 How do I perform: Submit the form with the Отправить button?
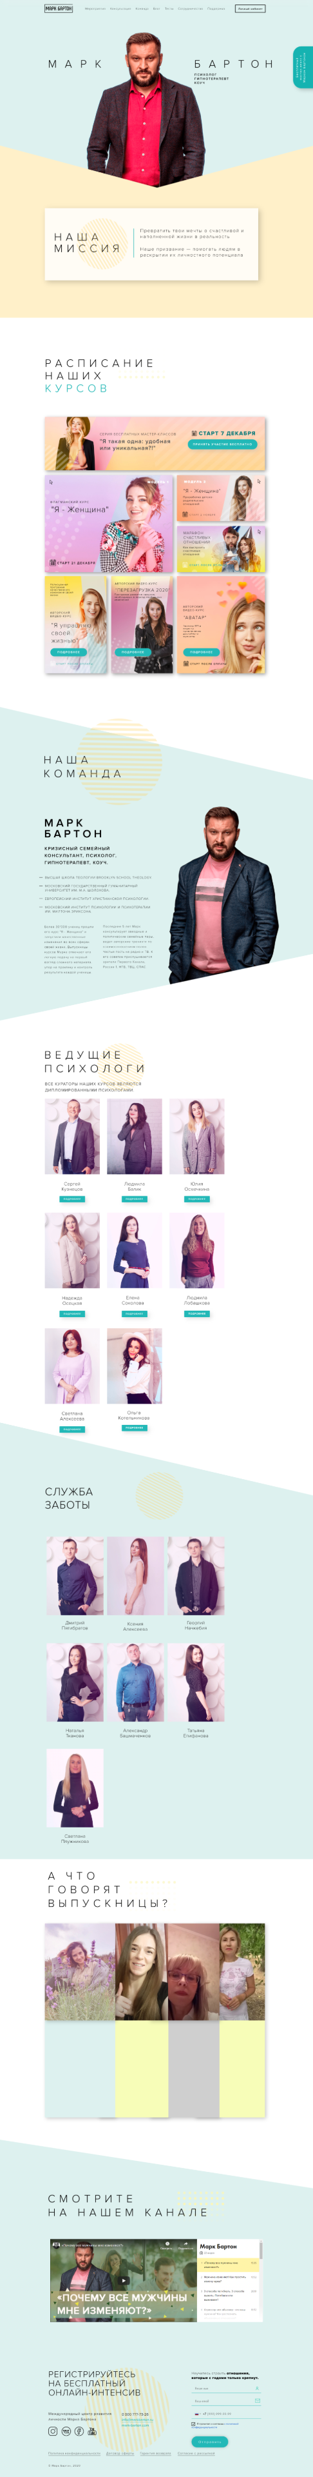209,2442
